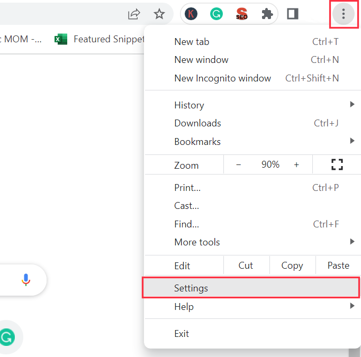This screenshot has width=361, height=357.
Task: Open a New Incognito window
Action: point(253,78)
